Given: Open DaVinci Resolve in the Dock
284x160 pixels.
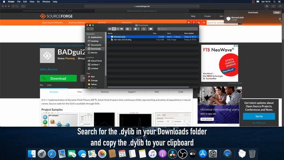Looking at the screenshot, I should point(173,154).
